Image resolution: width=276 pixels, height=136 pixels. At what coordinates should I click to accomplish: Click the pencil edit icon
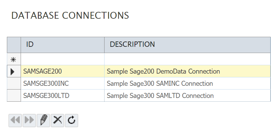[x=43, y=120]
